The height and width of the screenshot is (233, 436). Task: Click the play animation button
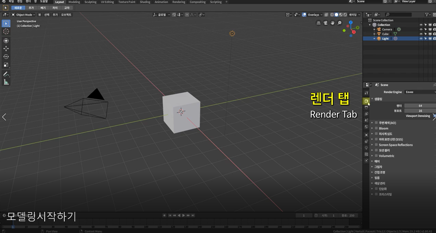(184, 215)
